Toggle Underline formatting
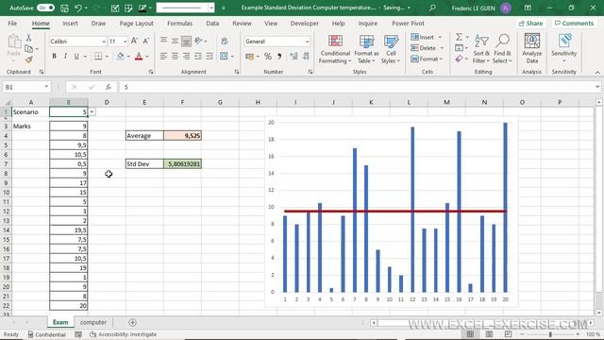The width and height of the screenshot is (604, 340). 76,57
